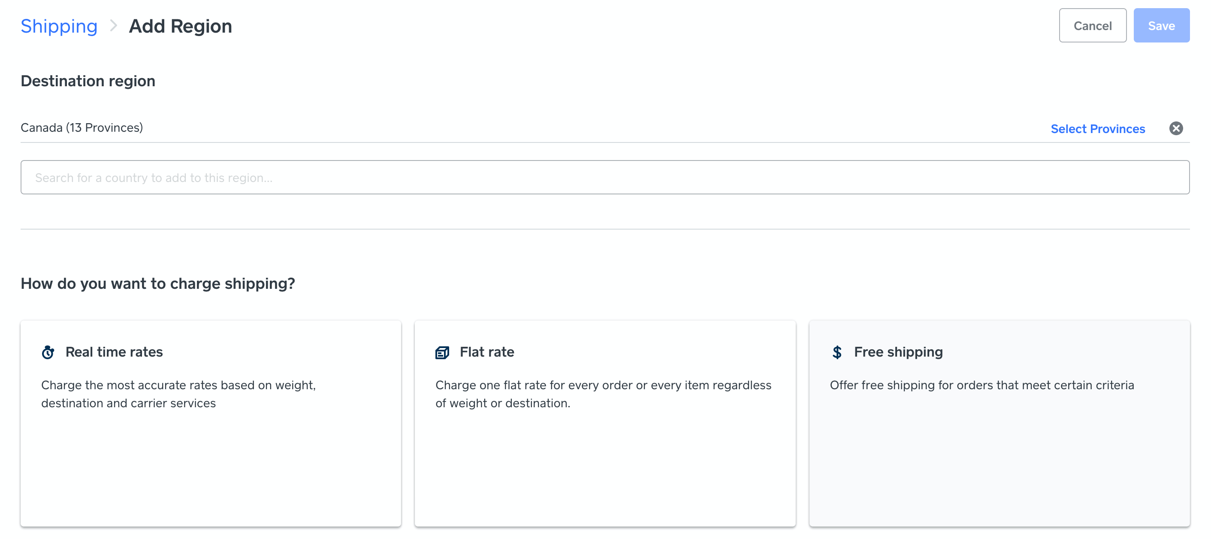Click the Destination region section heading
Viewport: 1211px width, 539px height.
pos(88,80)
